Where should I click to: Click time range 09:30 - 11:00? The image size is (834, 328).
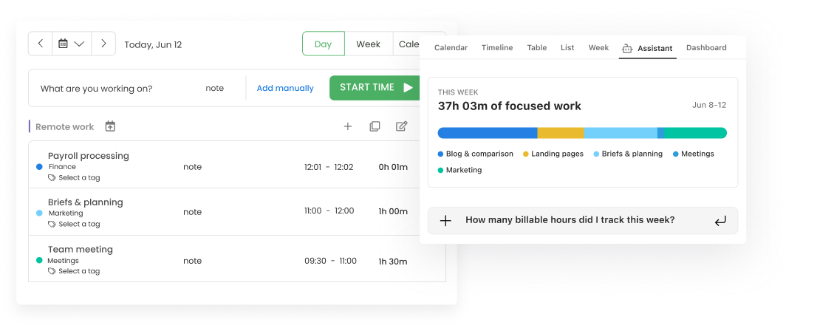tap(330, 261)
